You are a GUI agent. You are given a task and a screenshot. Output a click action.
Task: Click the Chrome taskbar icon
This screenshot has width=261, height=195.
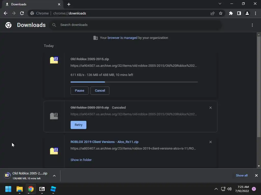click(x=31, y=189)
